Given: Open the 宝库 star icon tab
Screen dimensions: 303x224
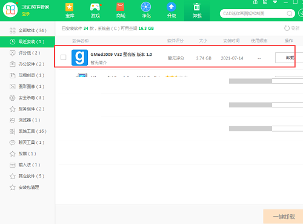Looking at the screenshot, I should [70, 7].
